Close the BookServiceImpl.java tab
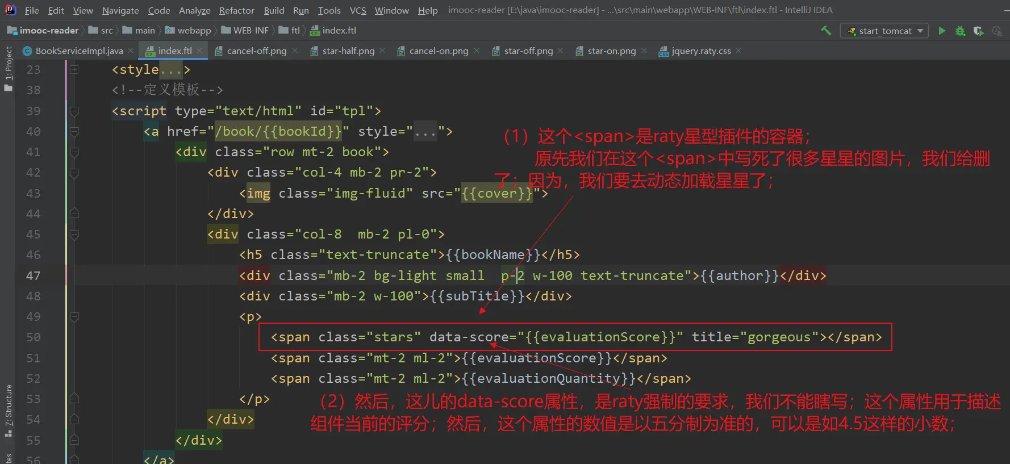The image size is (1010, 464). [x=131, y=51]
